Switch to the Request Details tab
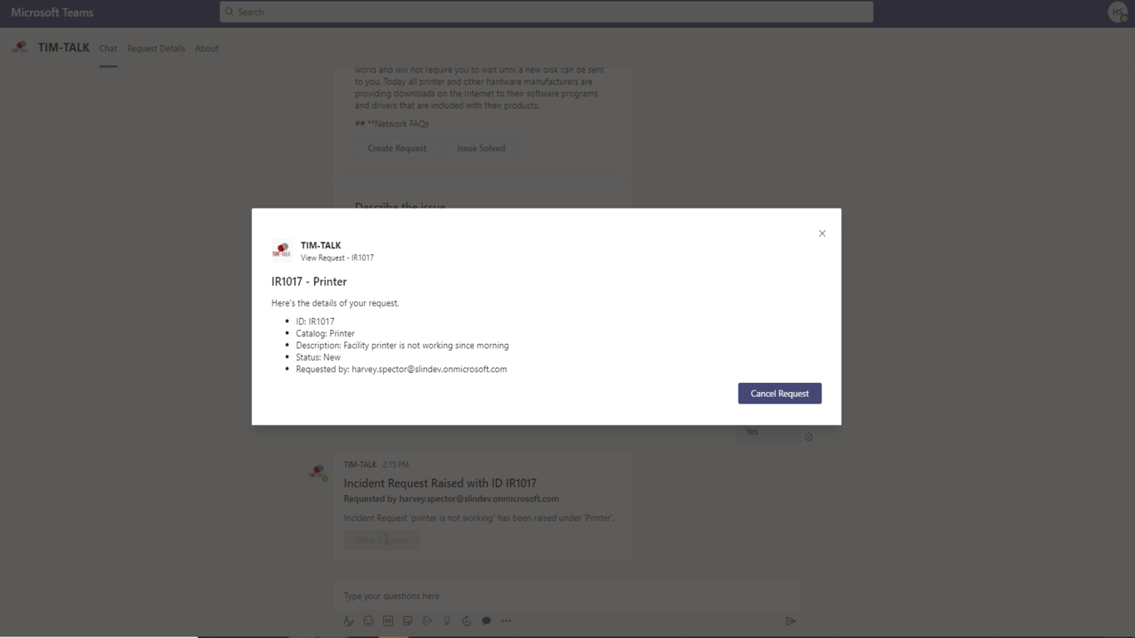Image resolution: width=1135 pixels, height=638 pixels. click(156, 48)
